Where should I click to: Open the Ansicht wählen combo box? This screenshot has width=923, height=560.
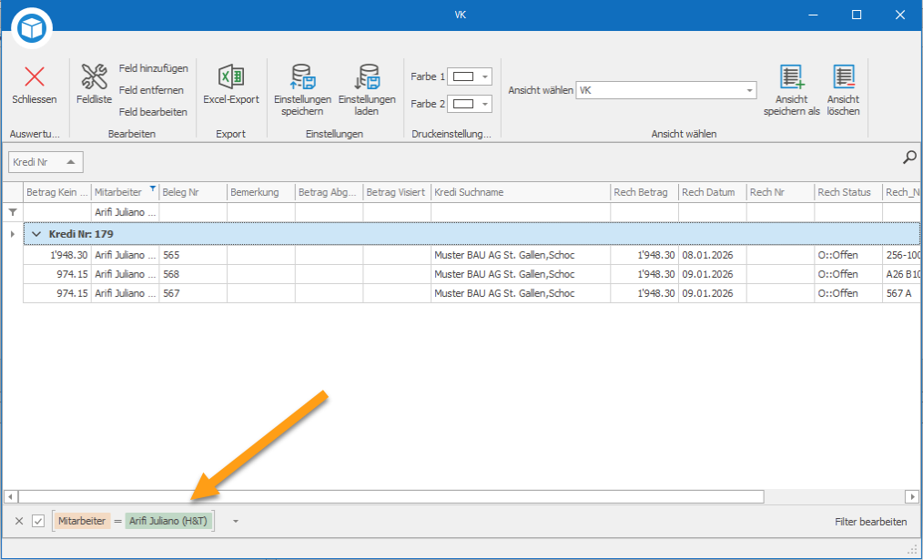point(665,90)
